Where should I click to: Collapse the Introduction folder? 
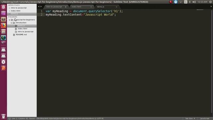pos(11,23)
